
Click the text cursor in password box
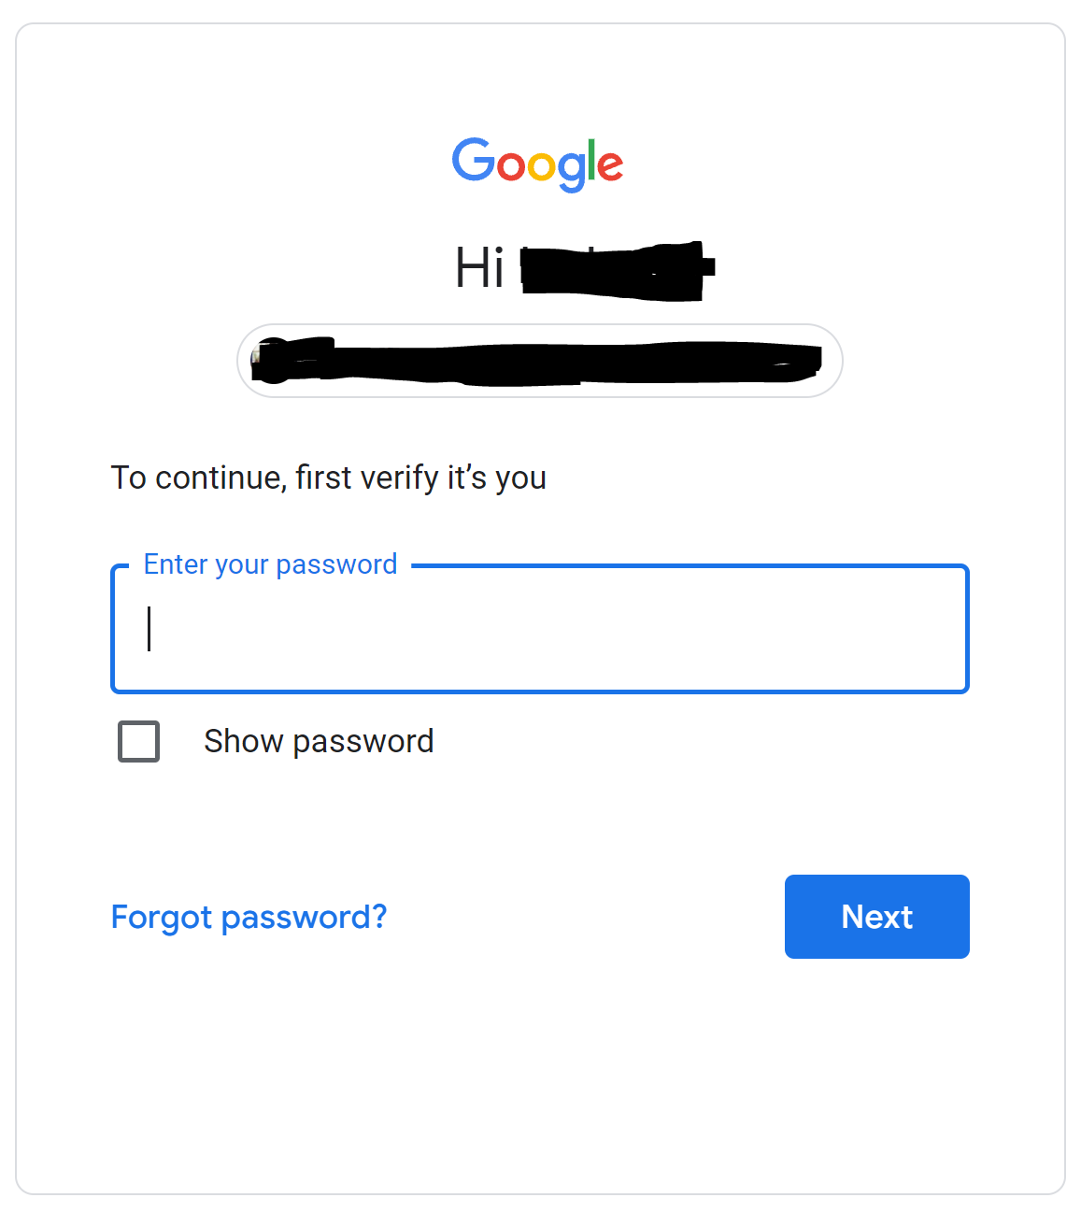149,629
